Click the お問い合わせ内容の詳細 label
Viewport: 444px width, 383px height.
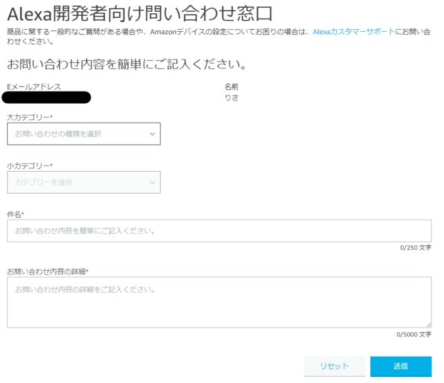coord(48,272)
